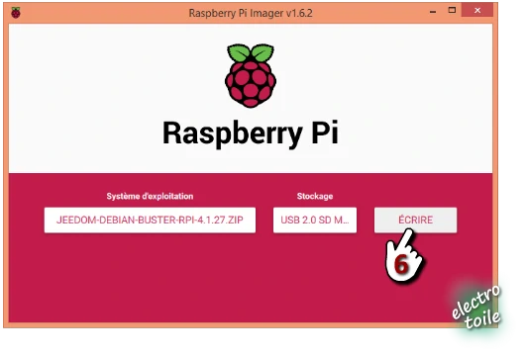This screenshot has width=525, height=356.
Task: Open the JEEDOM-DEBIAN-BUSTER-RPI-4.1.27.ZIP OS selector
Action: [150, 220]
